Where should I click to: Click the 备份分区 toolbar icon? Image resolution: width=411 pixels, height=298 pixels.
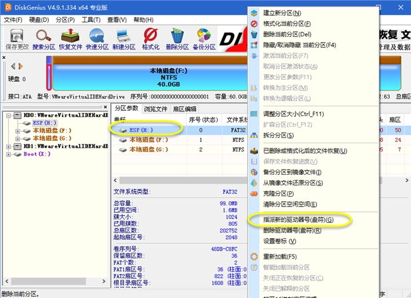204,39
